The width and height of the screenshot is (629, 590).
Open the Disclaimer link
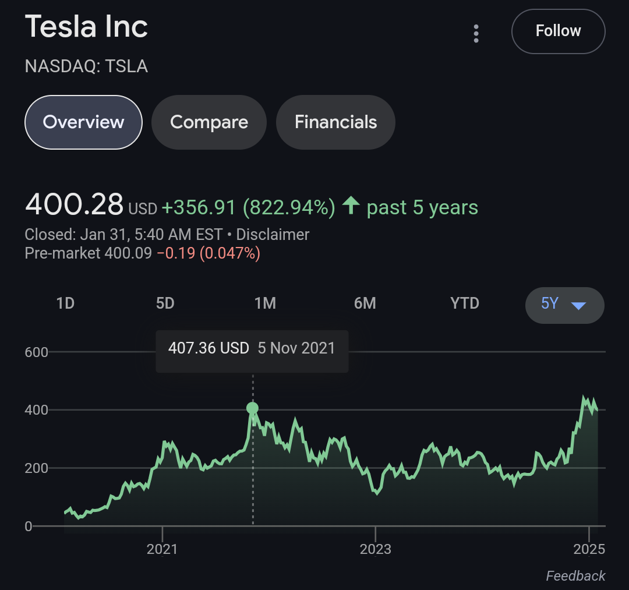(273, 235)
